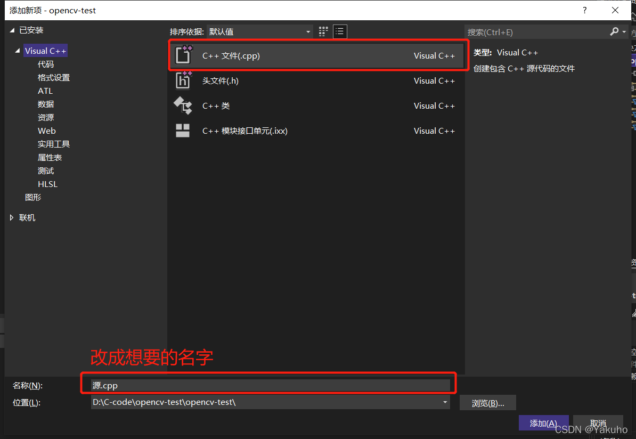Click the 搜索(Ctrl+E) search box
The height and width of the screenshot is (439, 636).
[x=536, y=32]
